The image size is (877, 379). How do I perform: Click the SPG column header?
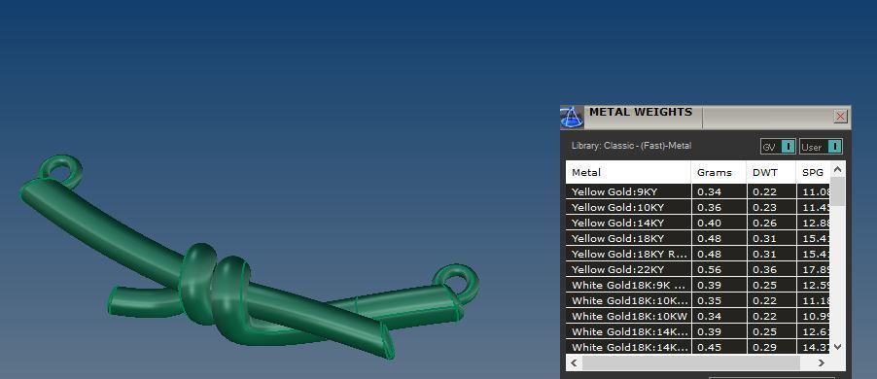tap(813, 172)
